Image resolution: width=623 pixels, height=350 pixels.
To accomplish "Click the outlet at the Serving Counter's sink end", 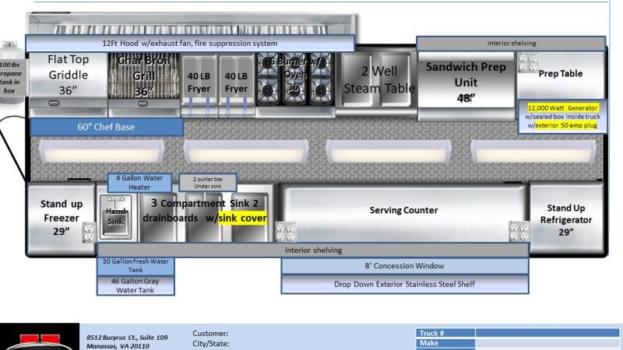I will click(x=286, y=232).
